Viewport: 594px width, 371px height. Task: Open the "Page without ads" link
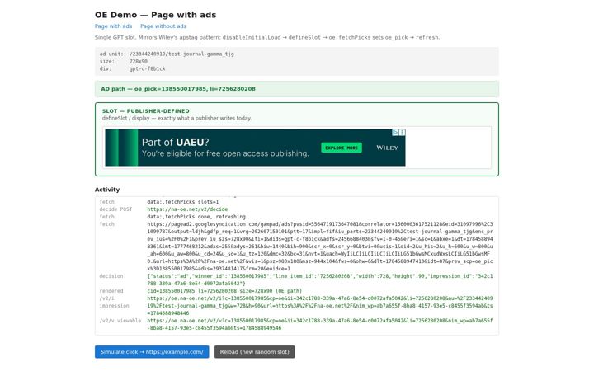pos(163,26)
